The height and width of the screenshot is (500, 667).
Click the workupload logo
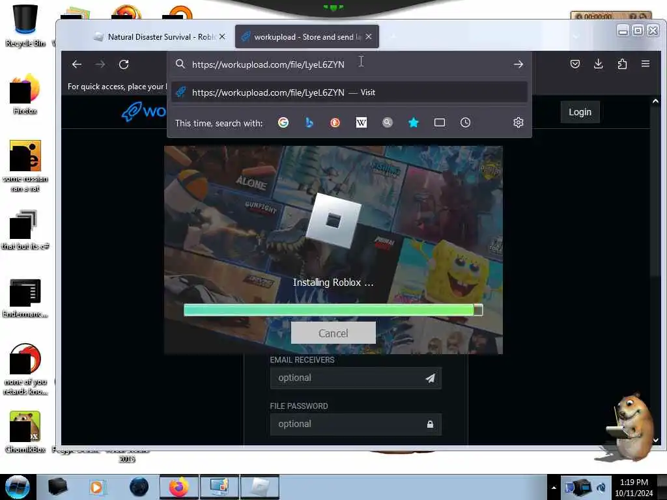(x=144, y=111)
